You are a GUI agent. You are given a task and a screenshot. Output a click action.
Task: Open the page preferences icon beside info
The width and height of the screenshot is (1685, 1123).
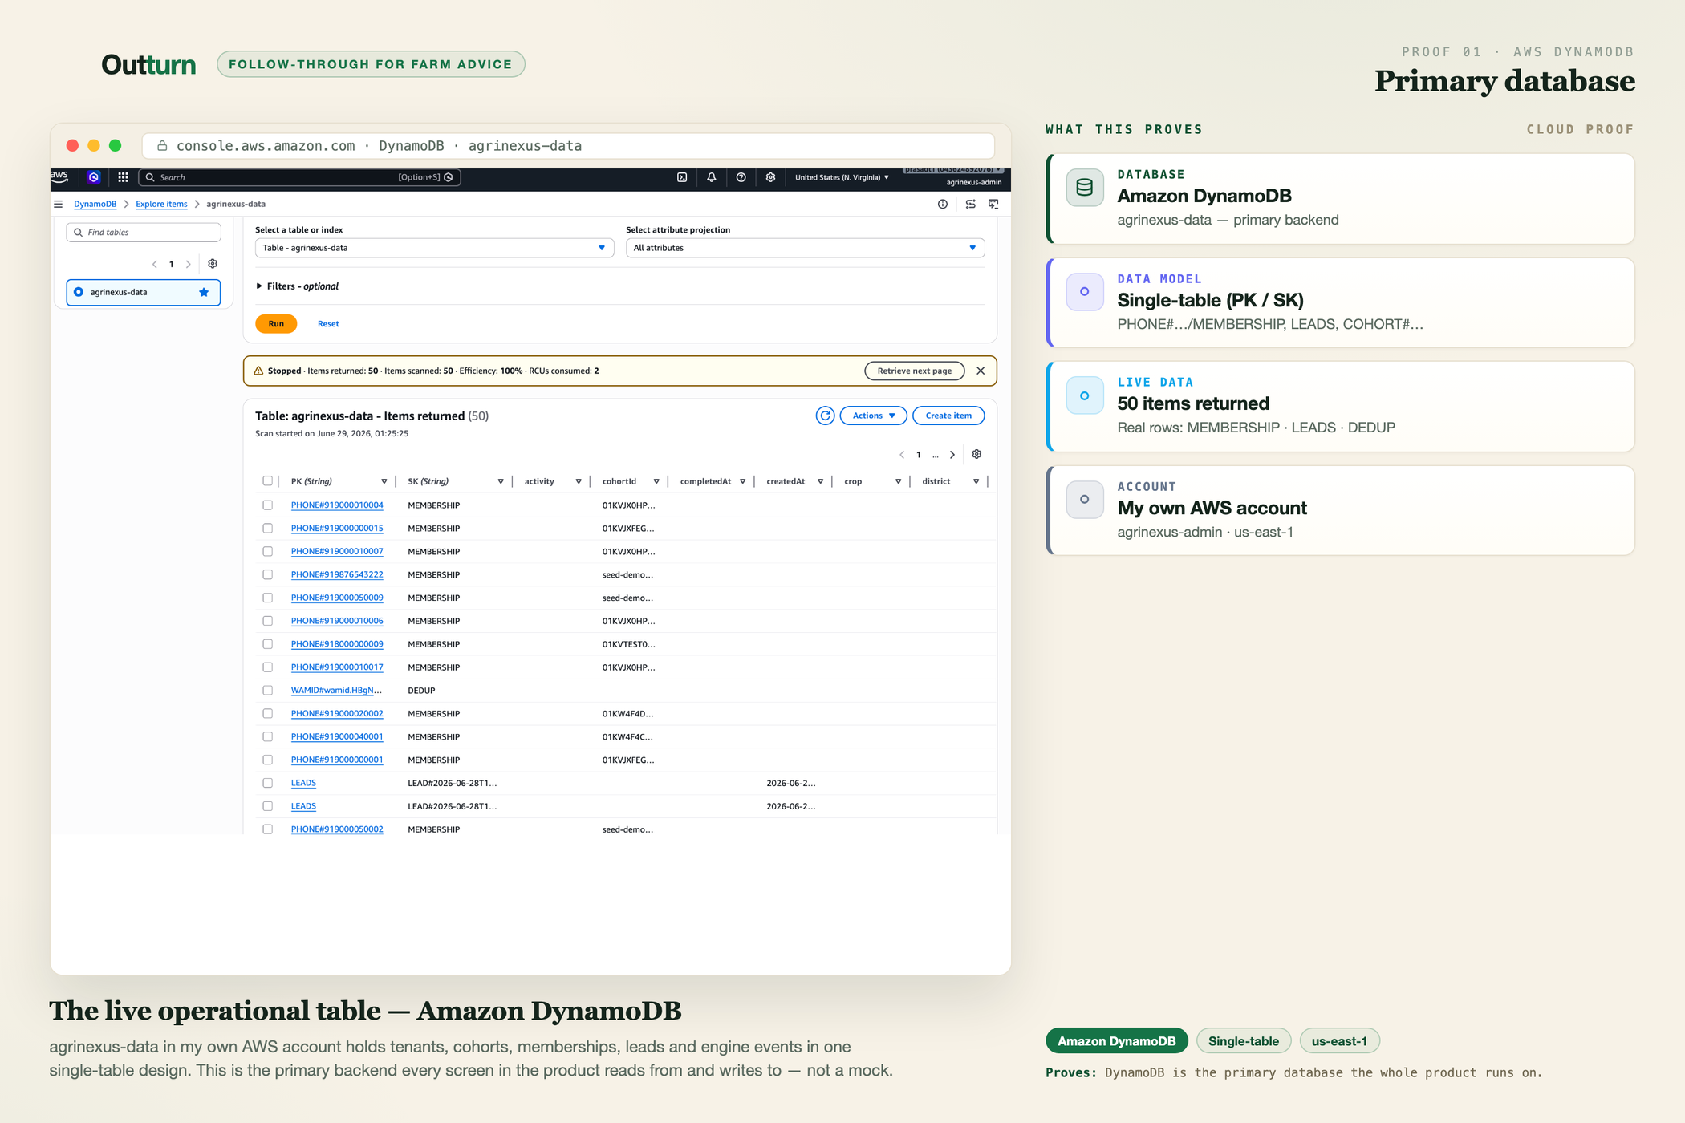pyautogui.click(x=971, y=204)
